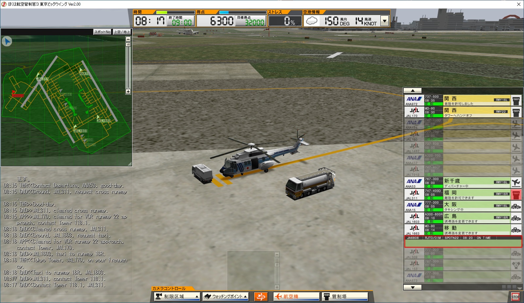
Task: Click the ストレス stress label
Action: coord(275,12)
